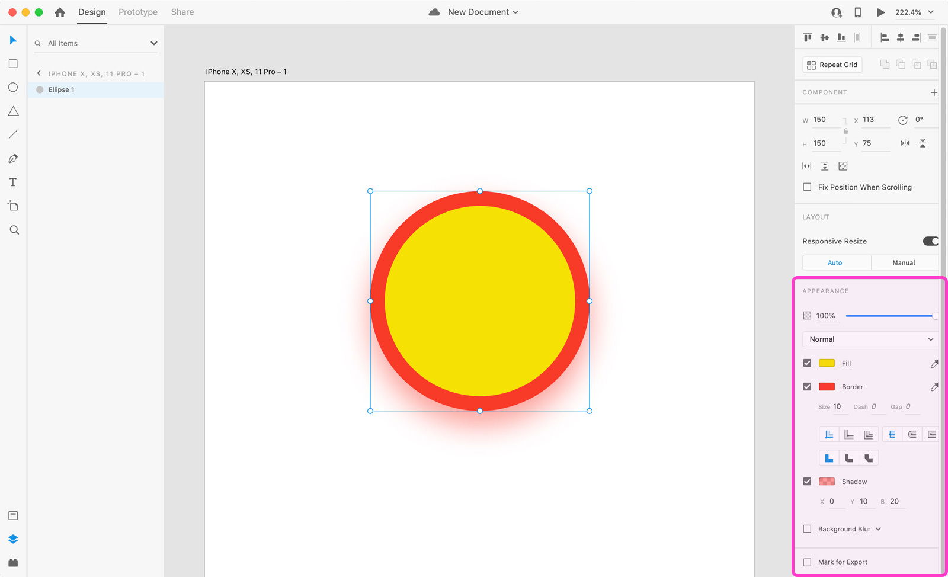This screenshot has height=577, width=948.
Task: Align selection to top edge
Action: click(x=807, y=37)
